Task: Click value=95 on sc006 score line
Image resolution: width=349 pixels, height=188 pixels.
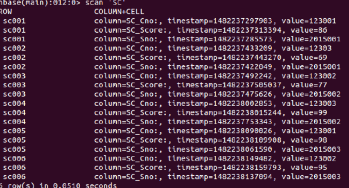Action: pyautogui.click(x=309, y=167)
